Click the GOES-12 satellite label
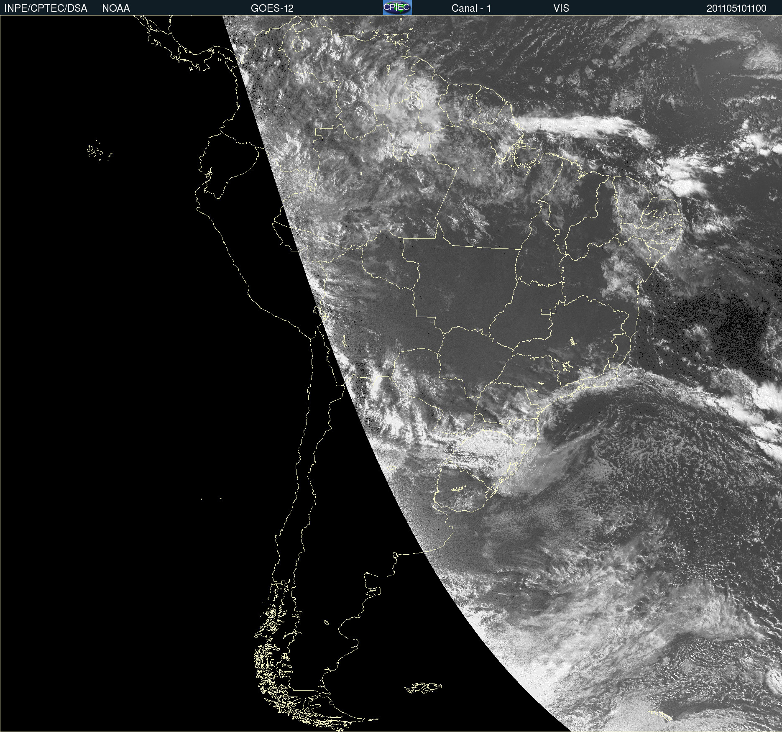This screenshot has width=782, height=732. coord(272,8)
